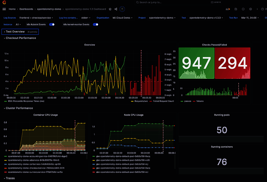Star this dashboard as favorite
Image resolution: width=267 pixels, height=182 pixels.
110,9
